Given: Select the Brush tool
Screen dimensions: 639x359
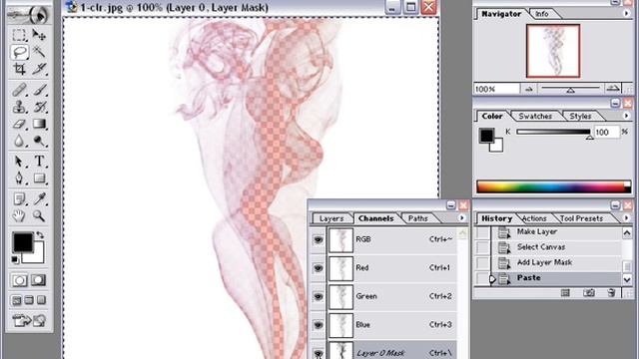Looking at the screenshot, I should click(x=39, y=90).
